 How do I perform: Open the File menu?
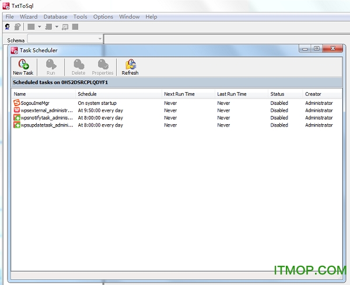click(x=9, y=17)
